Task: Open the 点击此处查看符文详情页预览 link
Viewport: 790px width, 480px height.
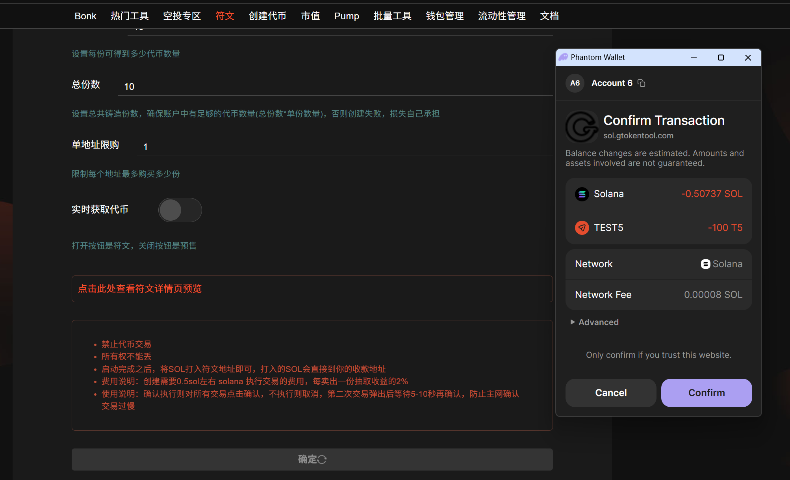Action: [140, 289]
